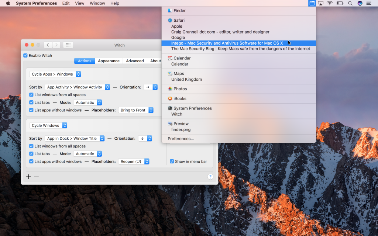378x236 pixels.
Task: Switch to the About tab
Action: pos(155,61)
